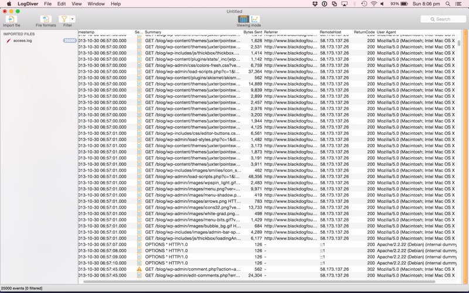Select the wpspin_light.gif request row

tap(267, 183)
